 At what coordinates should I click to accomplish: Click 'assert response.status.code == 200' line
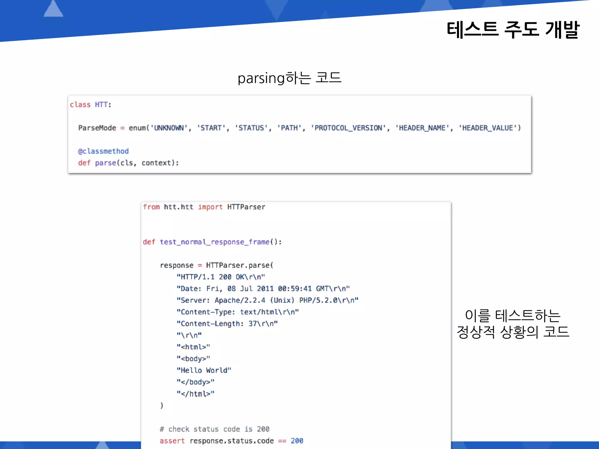click(231, 441)
